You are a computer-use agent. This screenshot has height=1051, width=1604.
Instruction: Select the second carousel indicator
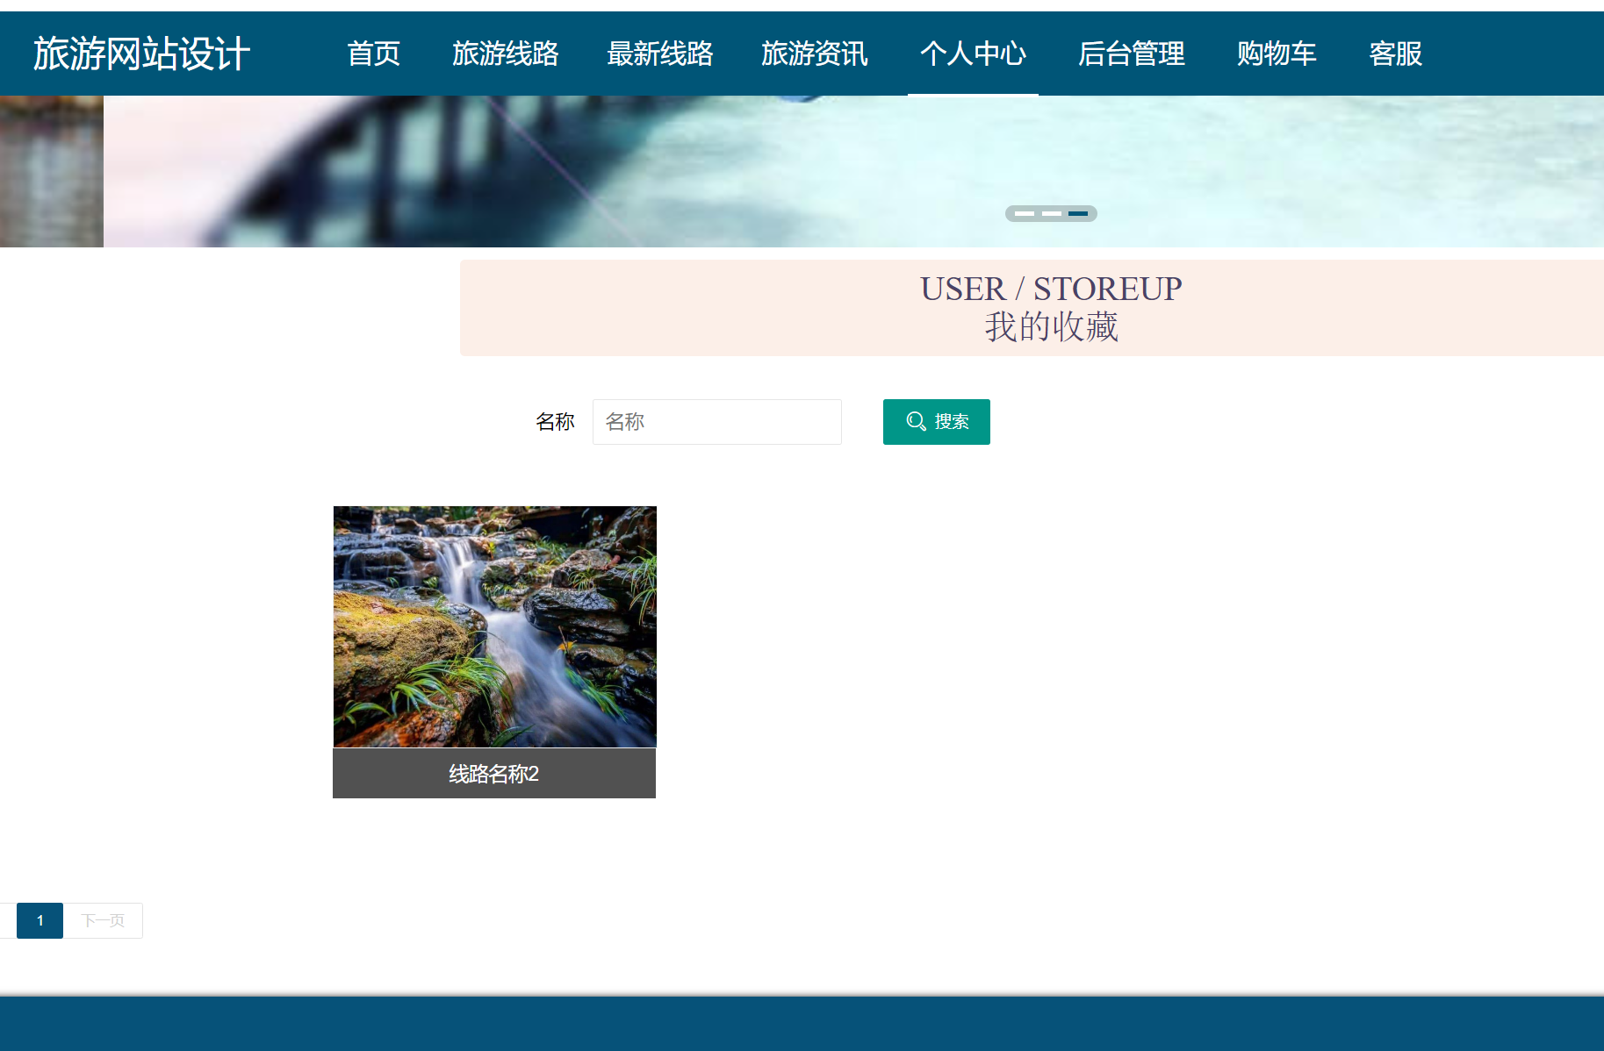[1051, 213]
